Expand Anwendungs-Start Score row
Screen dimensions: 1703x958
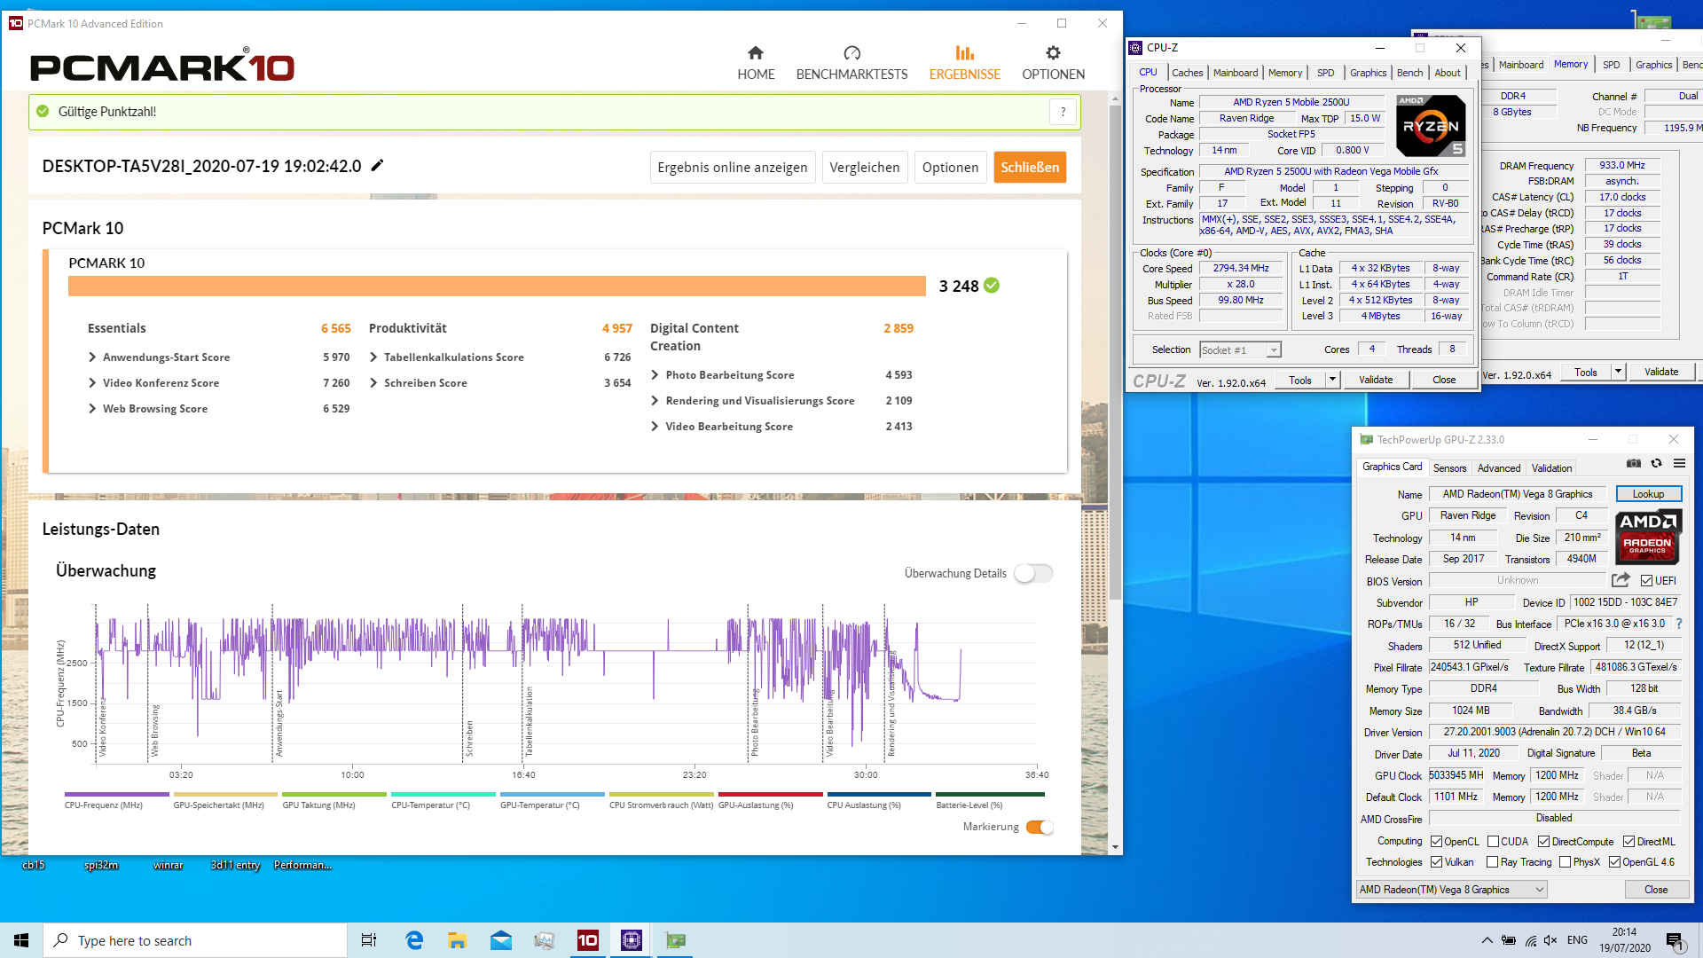pos(91,357)
